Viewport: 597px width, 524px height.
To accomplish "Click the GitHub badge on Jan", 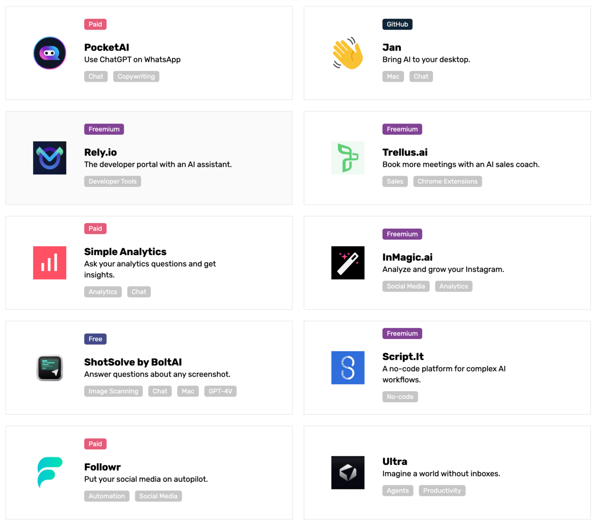I will (397, 24).
